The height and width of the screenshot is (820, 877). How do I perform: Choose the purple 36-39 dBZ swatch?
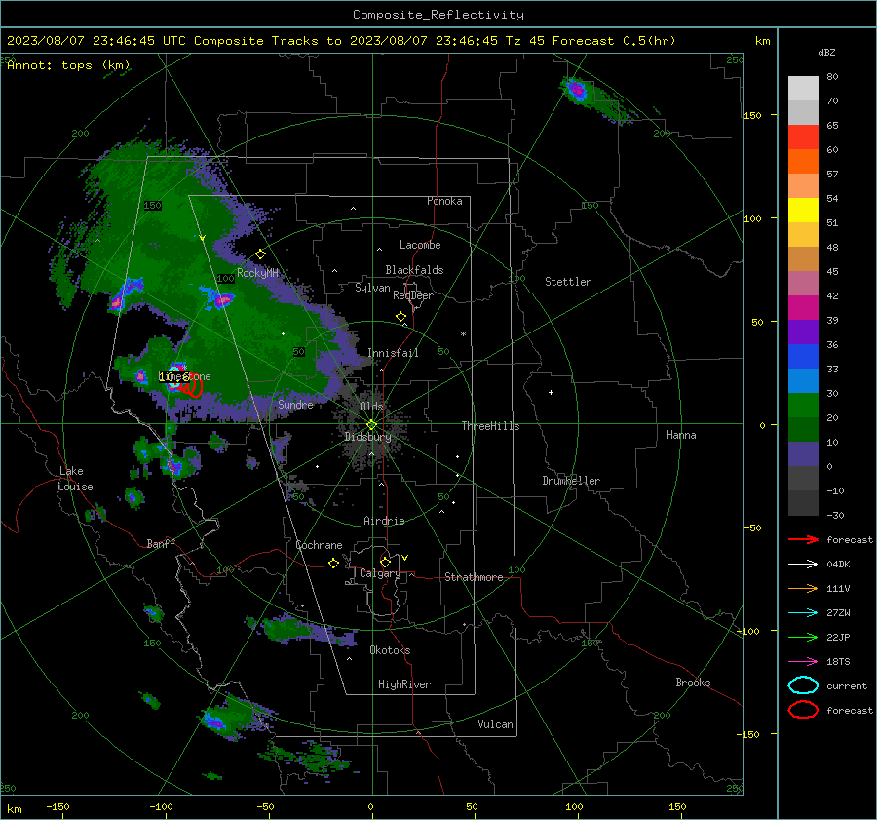pyautogui.click(x=803, y=332)
